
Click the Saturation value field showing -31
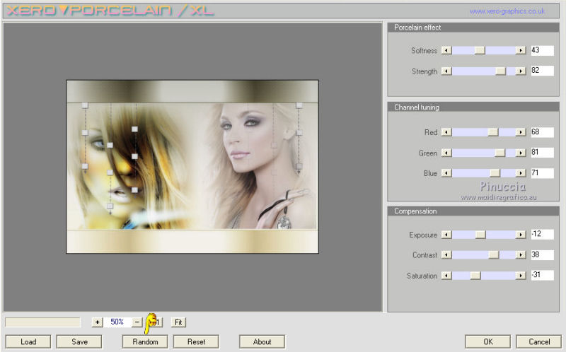click(x=542, y=275)
